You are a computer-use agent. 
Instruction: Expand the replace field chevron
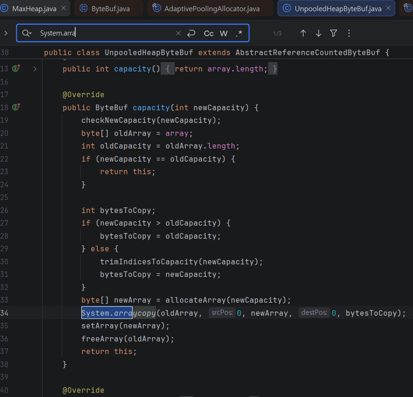6,33
